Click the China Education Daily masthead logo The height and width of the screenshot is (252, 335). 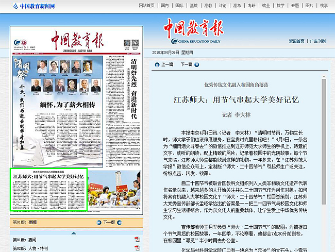pyautogui.click(x=194, y=30)
